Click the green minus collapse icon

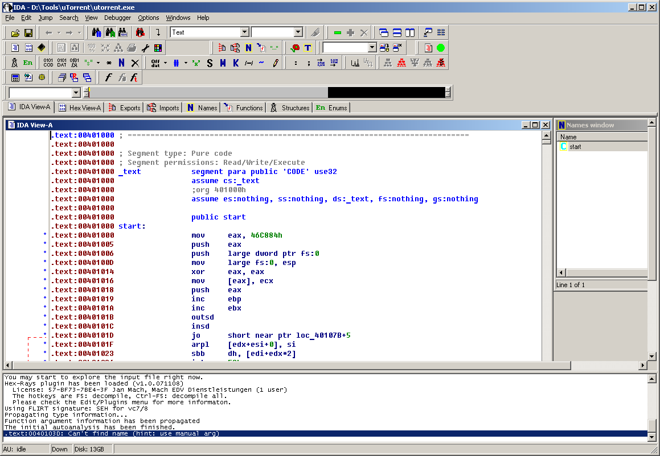pyautogui.click(x=337, y=33)
